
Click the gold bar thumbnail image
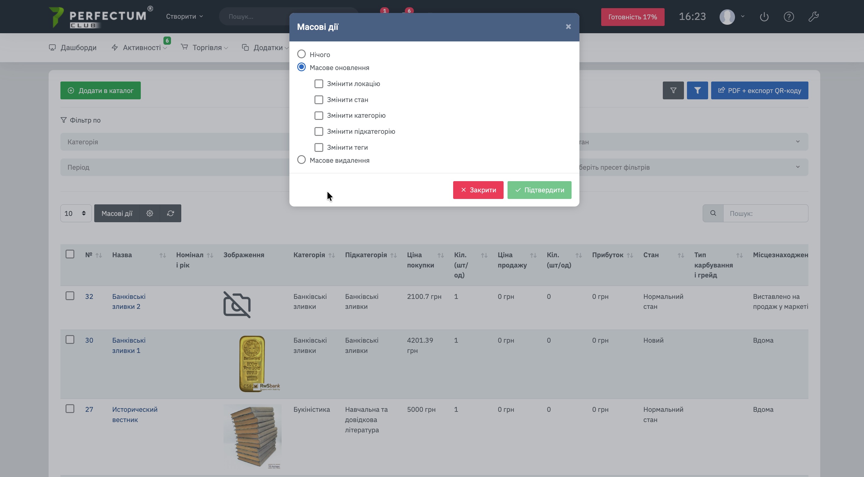252,363
